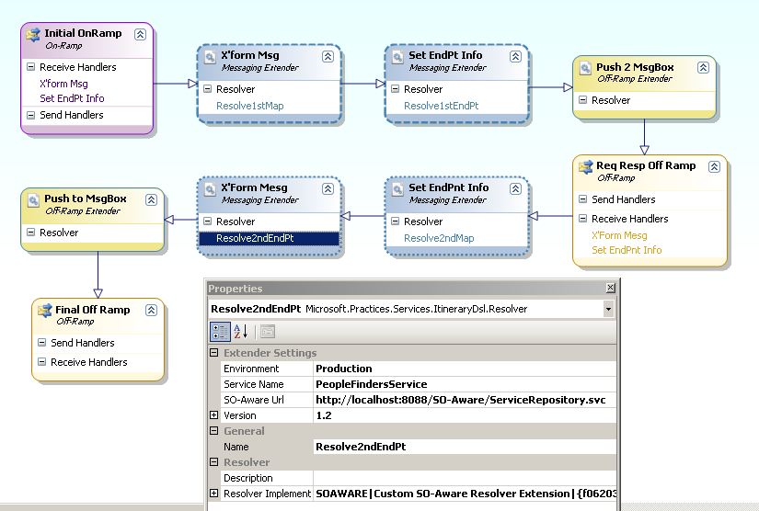Click the Categorized view icon in Properties
Screen dimensions: 759x511
[x=220, y=332]
